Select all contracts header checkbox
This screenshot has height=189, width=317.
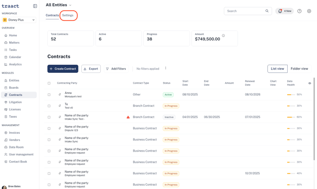(x=49, y=83)
